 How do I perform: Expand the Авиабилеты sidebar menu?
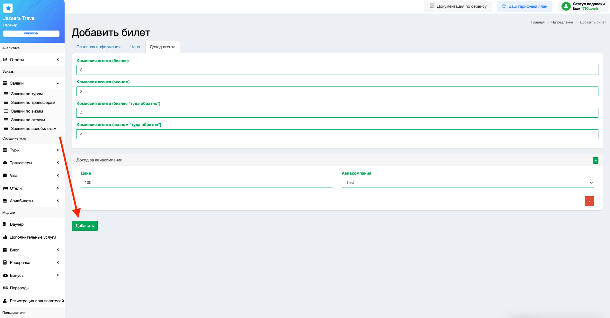click(x=31, y=201)
